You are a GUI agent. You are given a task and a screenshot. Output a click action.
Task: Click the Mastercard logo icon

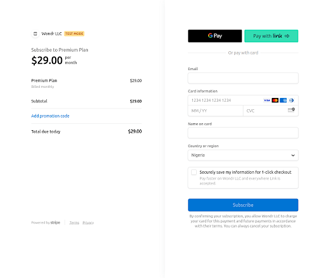coord(275,100)
